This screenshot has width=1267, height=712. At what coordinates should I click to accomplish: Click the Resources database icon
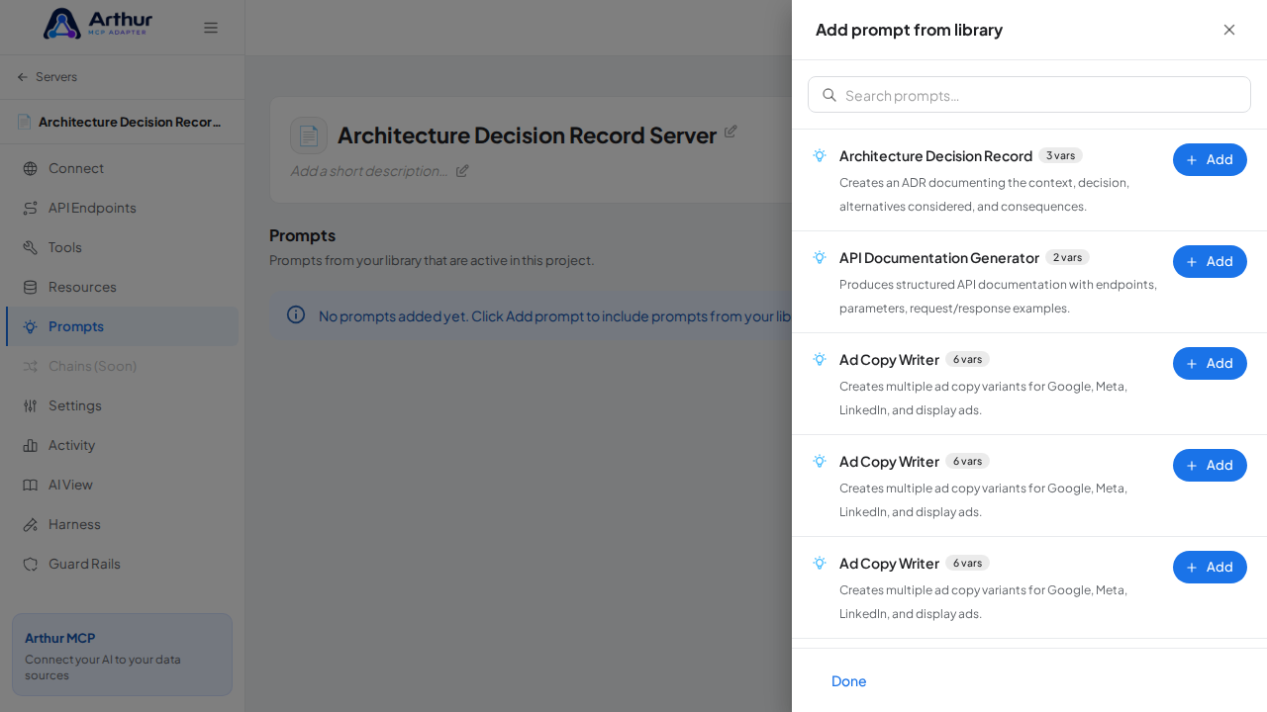pos(31,287)
